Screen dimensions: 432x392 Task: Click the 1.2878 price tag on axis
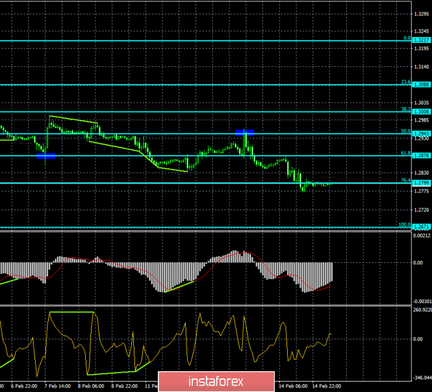422,156
